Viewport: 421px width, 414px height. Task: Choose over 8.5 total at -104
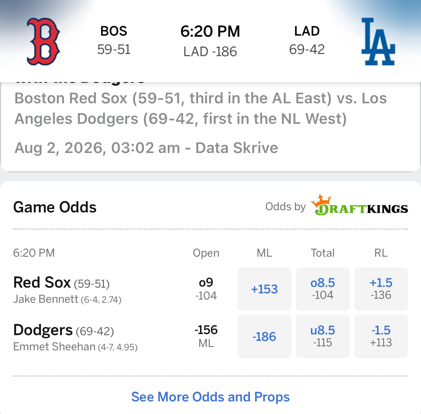click(322, 289)
